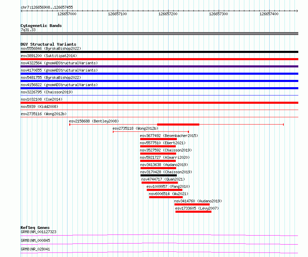This screenshot has width=308, height=257.
Task: Click the black nsv3170428 variant bar
Action: 159,175
